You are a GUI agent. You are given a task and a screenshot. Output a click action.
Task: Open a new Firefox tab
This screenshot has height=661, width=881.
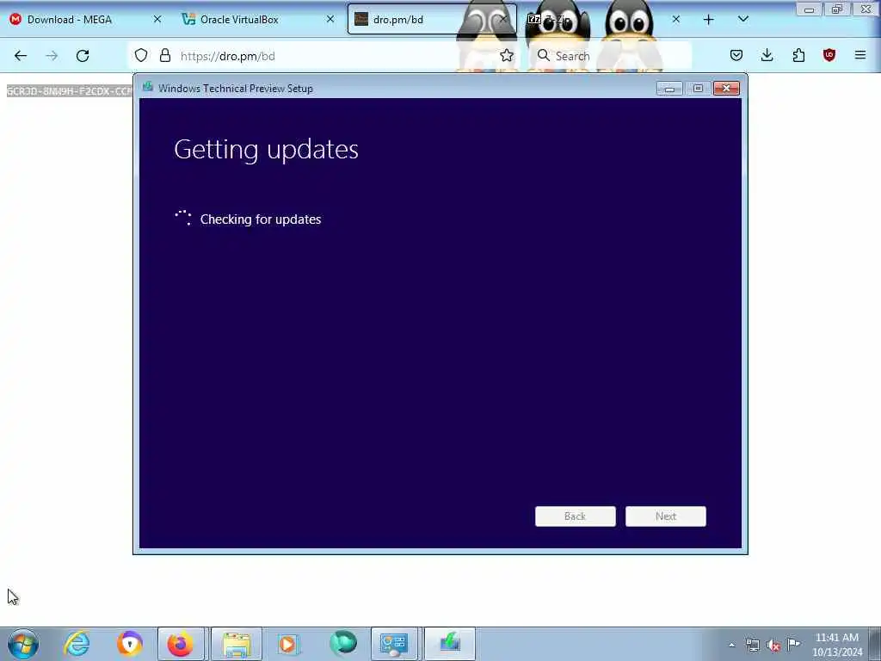tap(709, 20)
